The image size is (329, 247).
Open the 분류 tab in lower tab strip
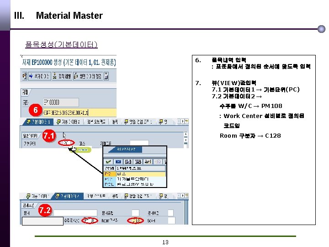[x=115, y=196]
